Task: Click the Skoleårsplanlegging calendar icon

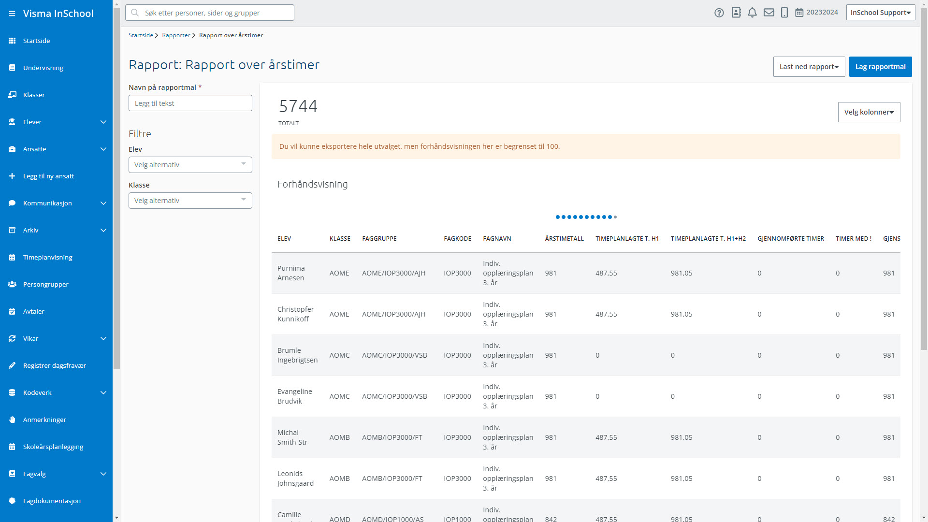Action: point(12,447)
